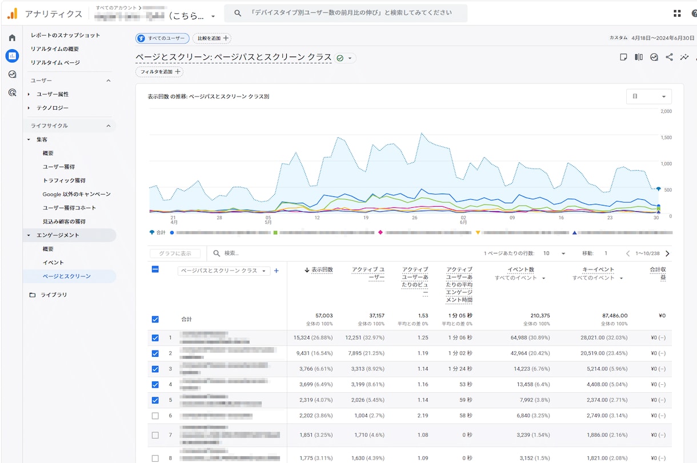Uncheck row 2 checkbox with 9,431 views
This screenshot has width=697, height=463.
(155, 353)
